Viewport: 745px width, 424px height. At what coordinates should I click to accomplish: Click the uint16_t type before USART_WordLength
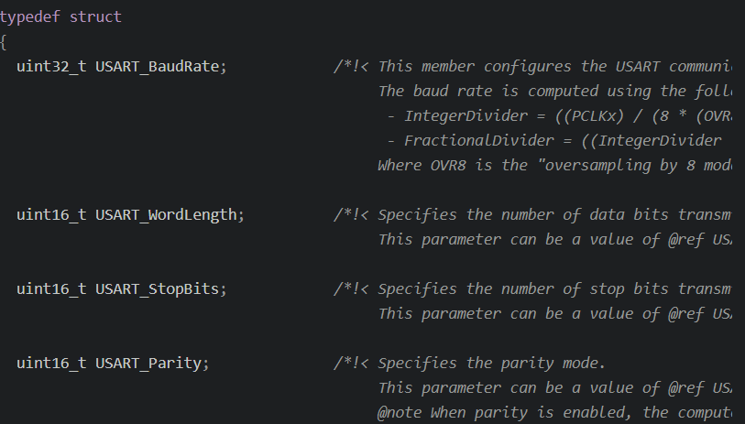click(x=52, y=215)
